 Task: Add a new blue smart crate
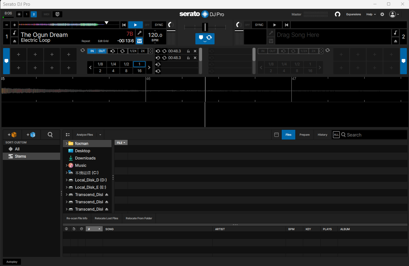[x=31, y=135]
